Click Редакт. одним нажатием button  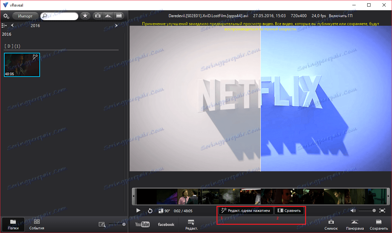coord(246,211)
